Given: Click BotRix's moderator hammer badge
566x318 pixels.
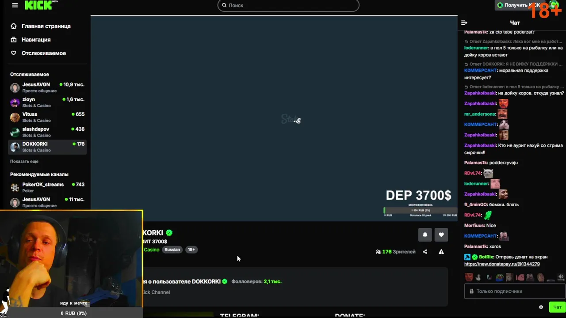Looking at the screenshot, I should (467, 257).
